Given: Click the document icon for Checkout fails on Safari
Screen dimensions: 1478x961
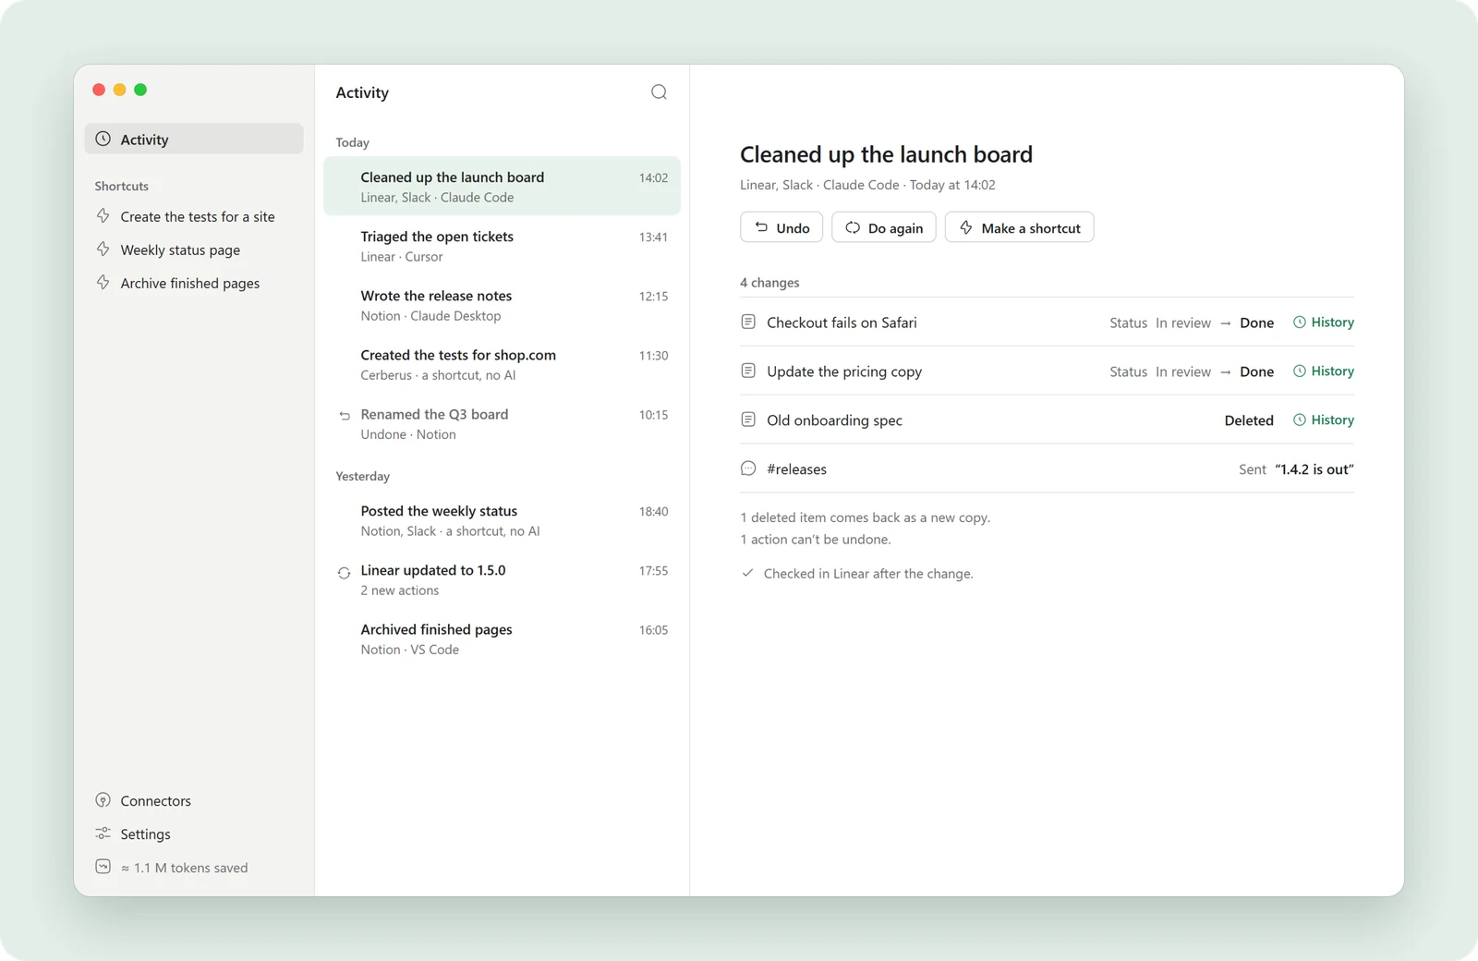Looking at the screenshot, I should pos(748,322).
